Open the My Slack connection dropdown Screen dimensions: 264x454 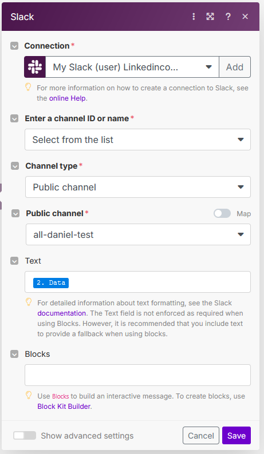click(x=132, y=67)
